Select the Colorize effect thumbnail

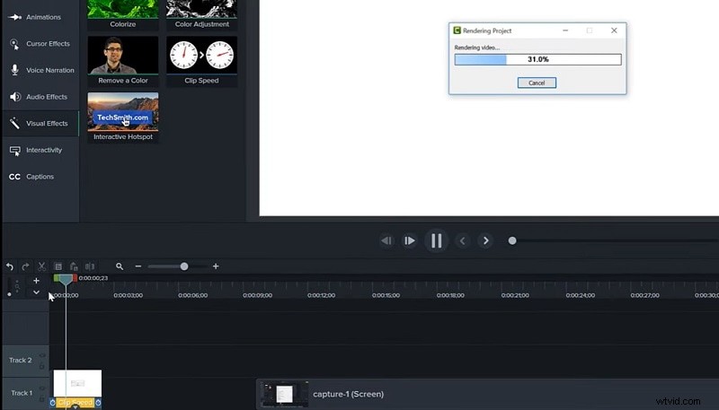123,14
